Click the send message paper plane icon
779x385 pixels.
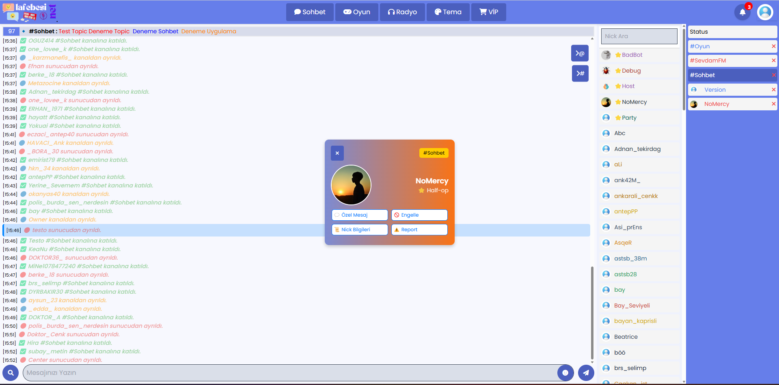point(586,372)
